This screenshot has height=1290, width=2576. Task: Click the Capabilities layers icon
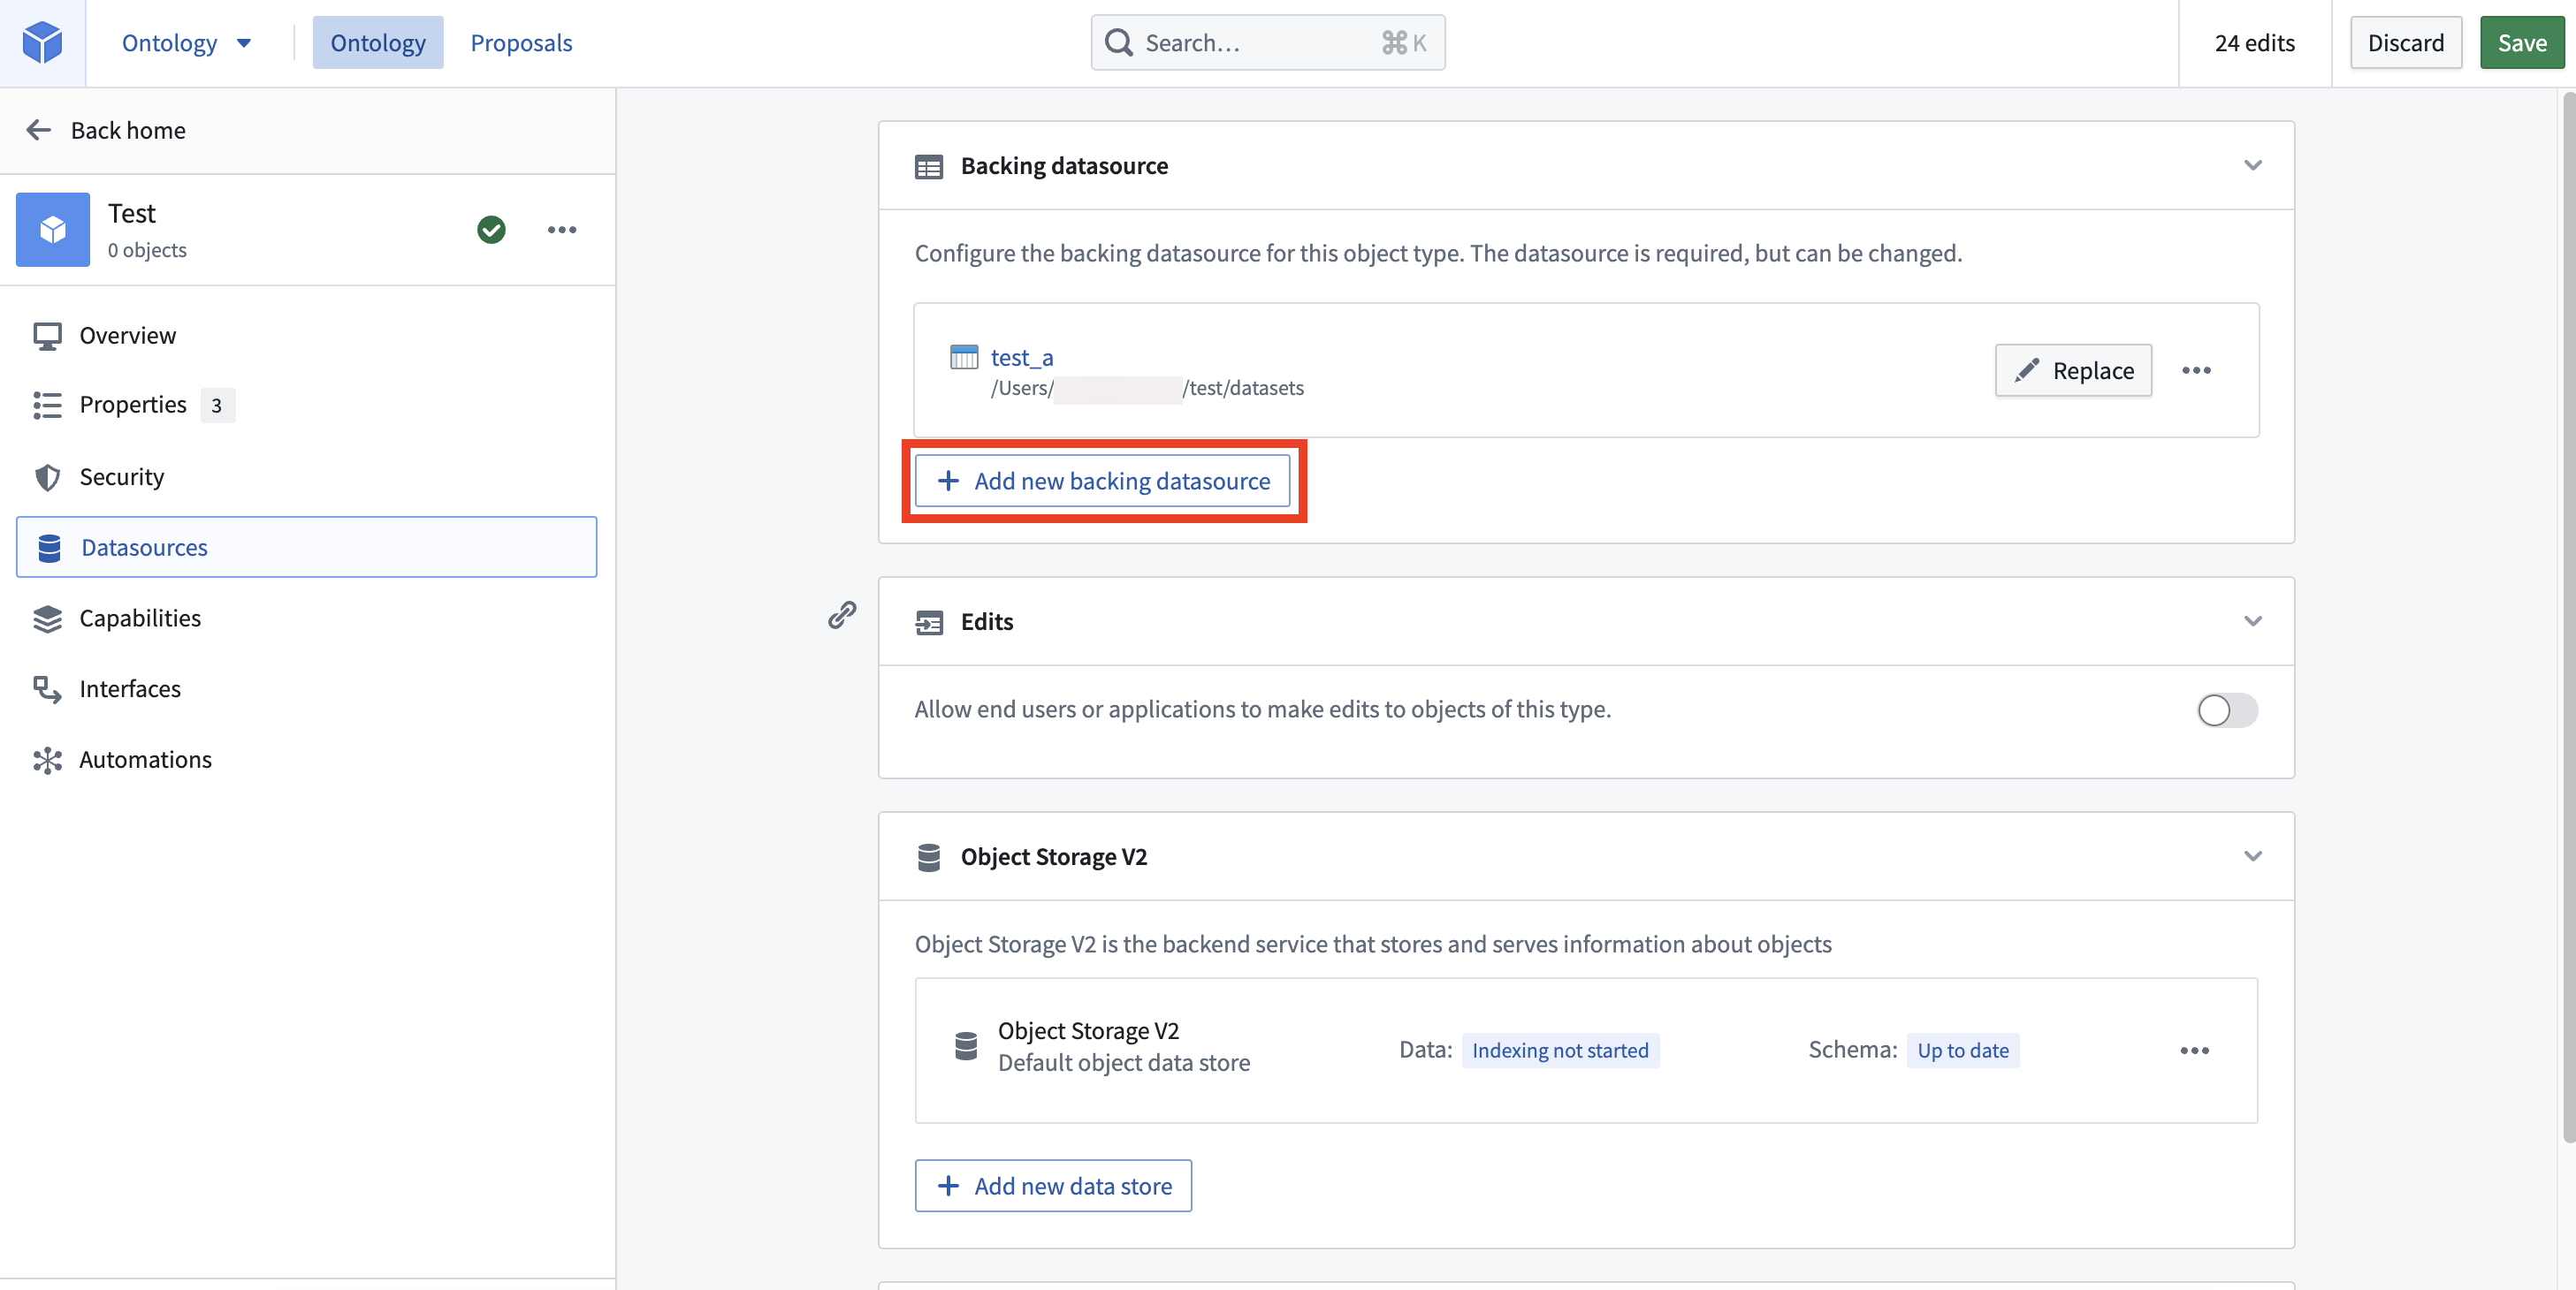click(47, 618)
